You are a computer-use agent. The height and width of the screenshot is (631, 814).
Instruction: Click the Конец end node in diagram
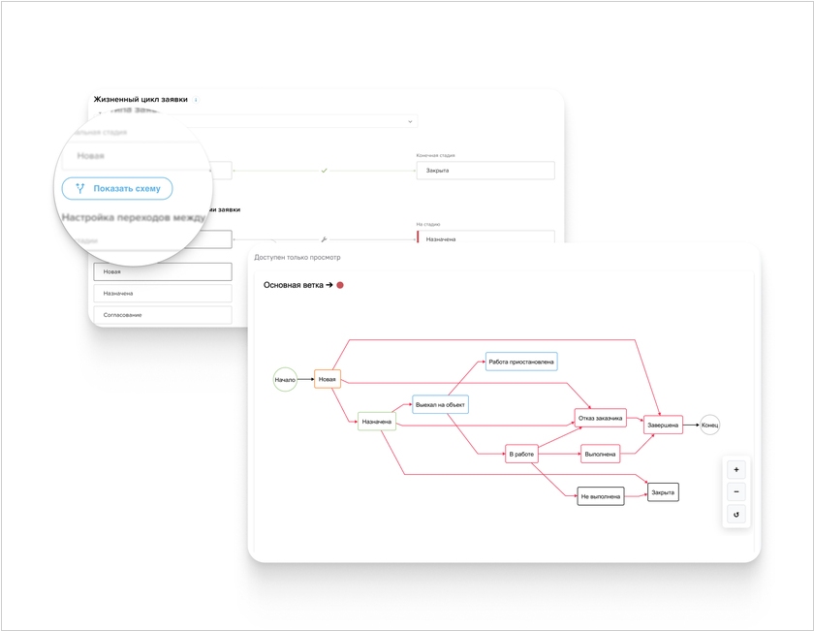click(x=710, y=425)
